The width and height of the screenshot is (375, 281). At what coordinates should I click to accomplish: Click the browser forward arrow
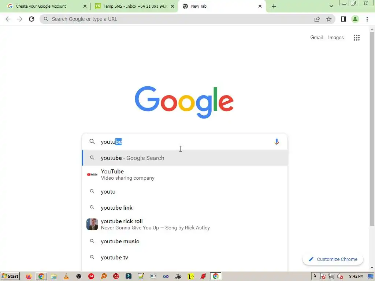click(x=20, y=19)
